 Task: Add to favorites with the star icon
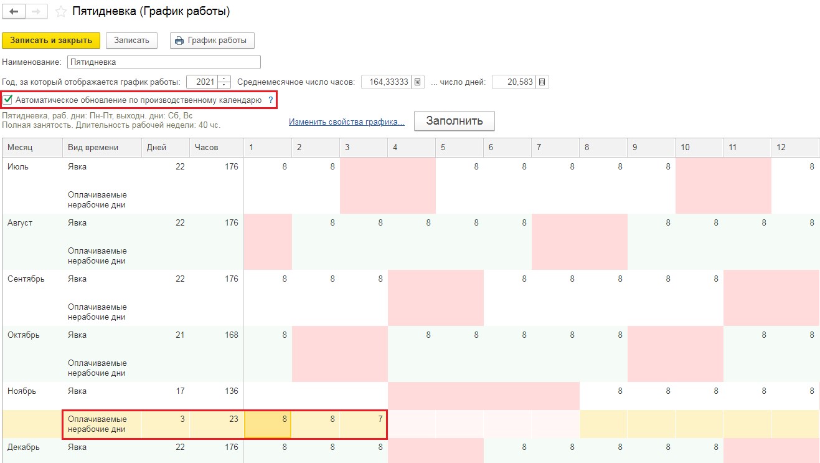click(x=60, y=11)
